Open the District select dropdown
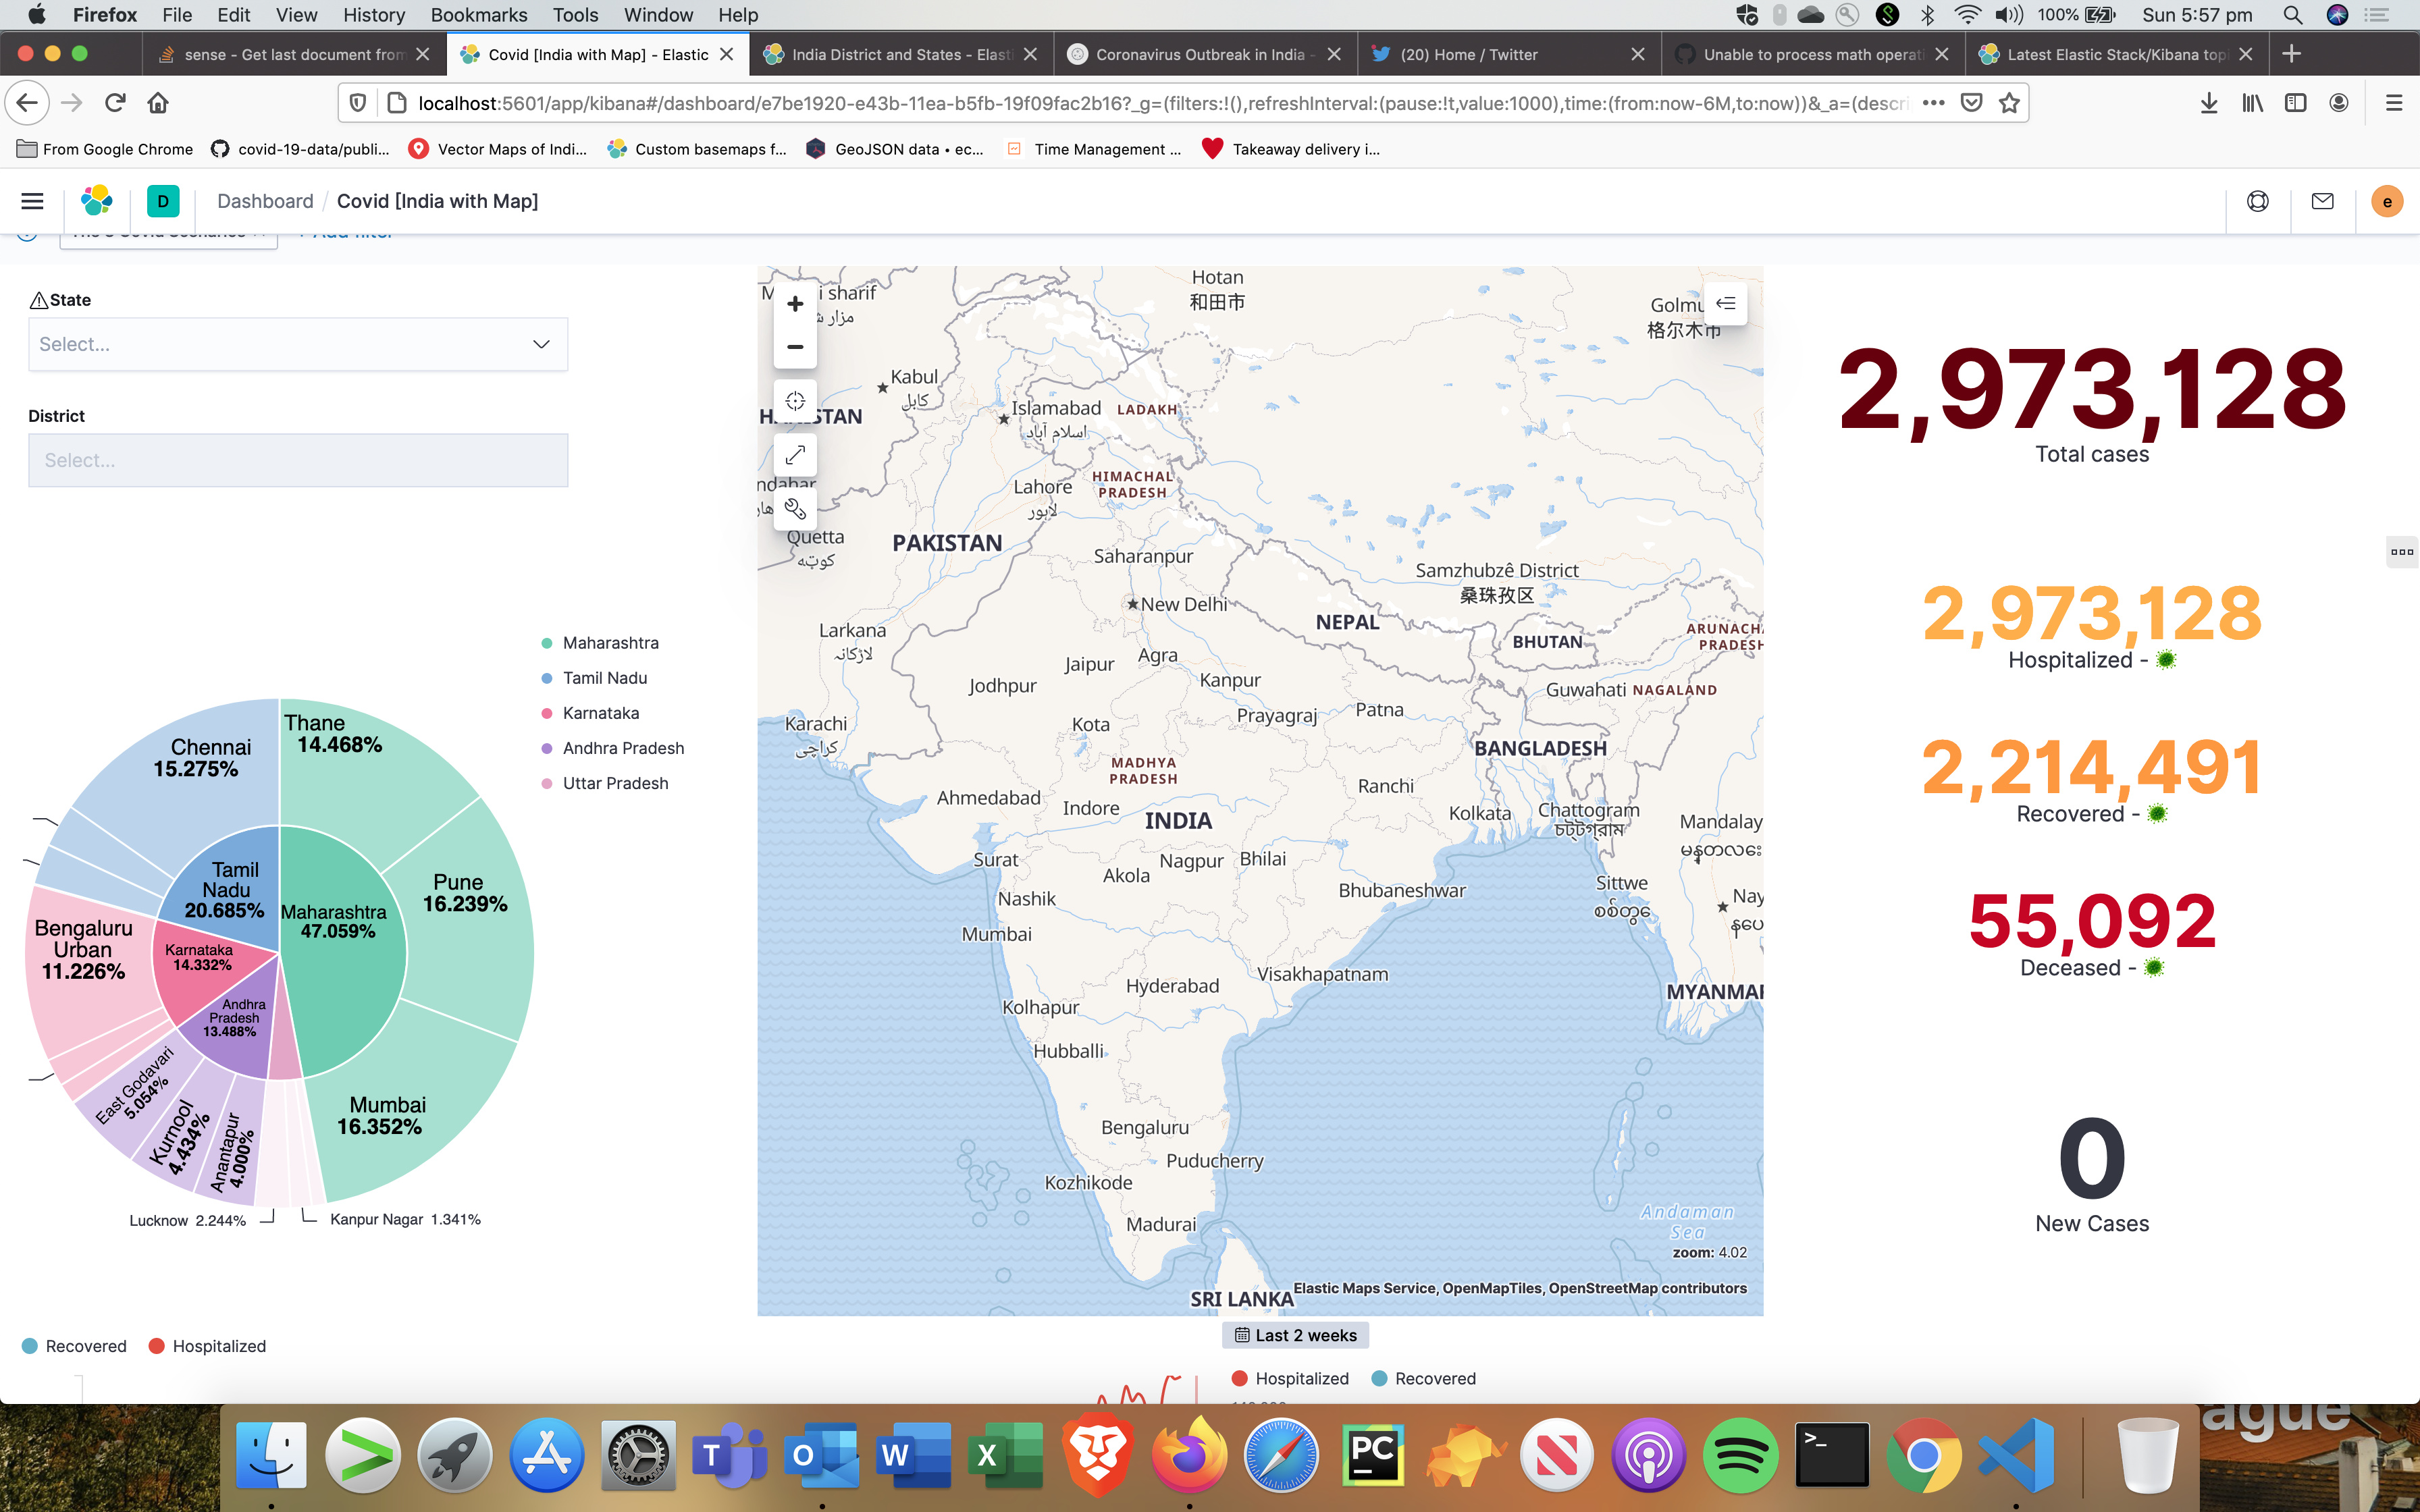 point(298,460)
